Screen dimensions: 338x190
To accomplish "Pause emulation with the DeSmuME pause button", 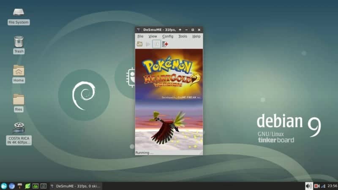I will pos(156,44).
